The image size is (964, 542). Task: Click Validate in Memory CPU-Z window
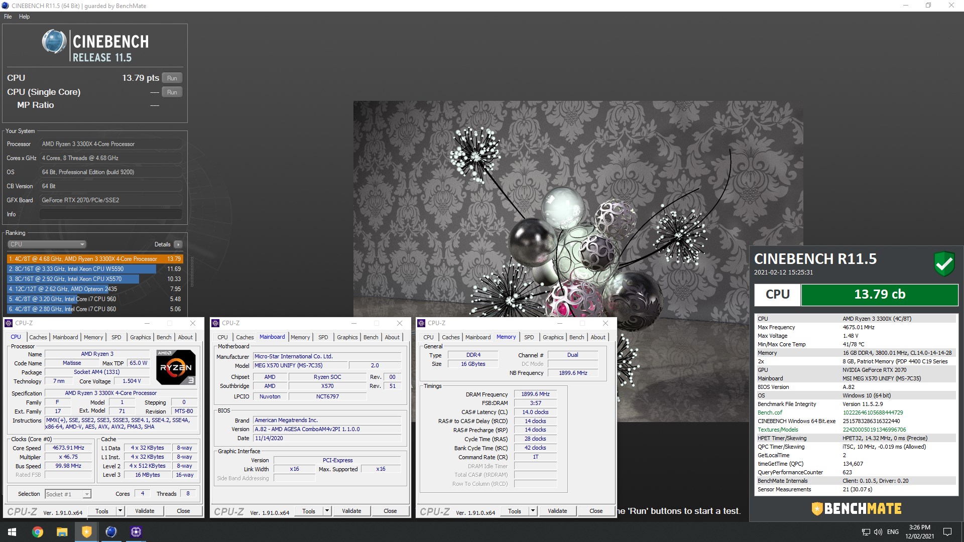coord(557,511)
